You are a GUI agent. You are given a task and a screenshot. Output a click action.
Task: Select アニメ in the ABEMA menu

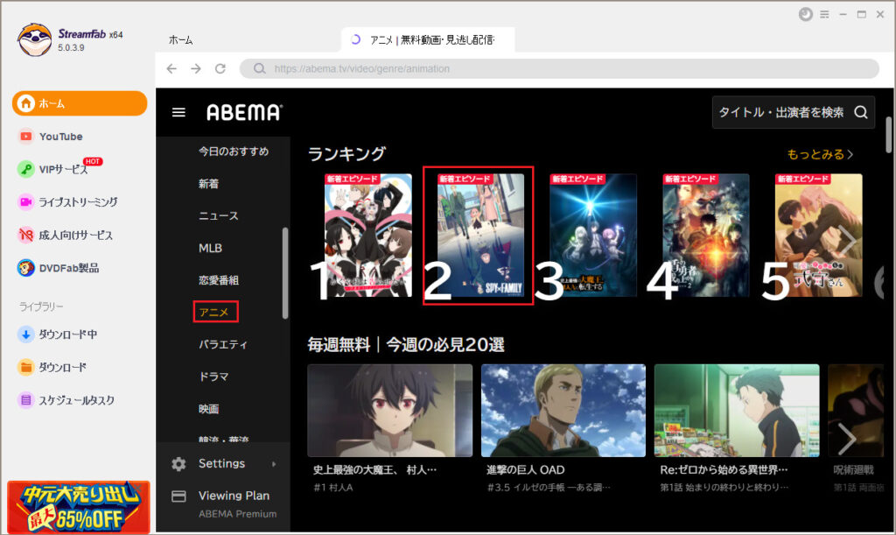(215, 312)
